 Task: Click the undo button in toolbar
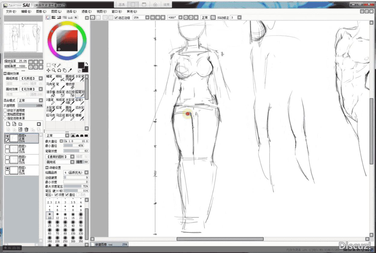(92, 18)
